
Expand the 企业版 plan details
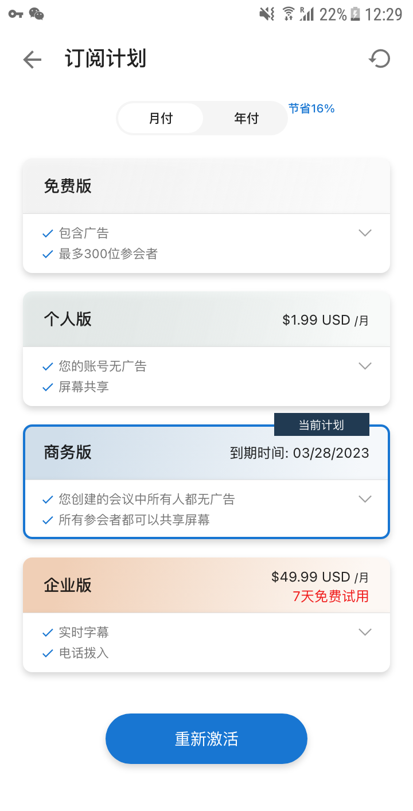[365, 632]
